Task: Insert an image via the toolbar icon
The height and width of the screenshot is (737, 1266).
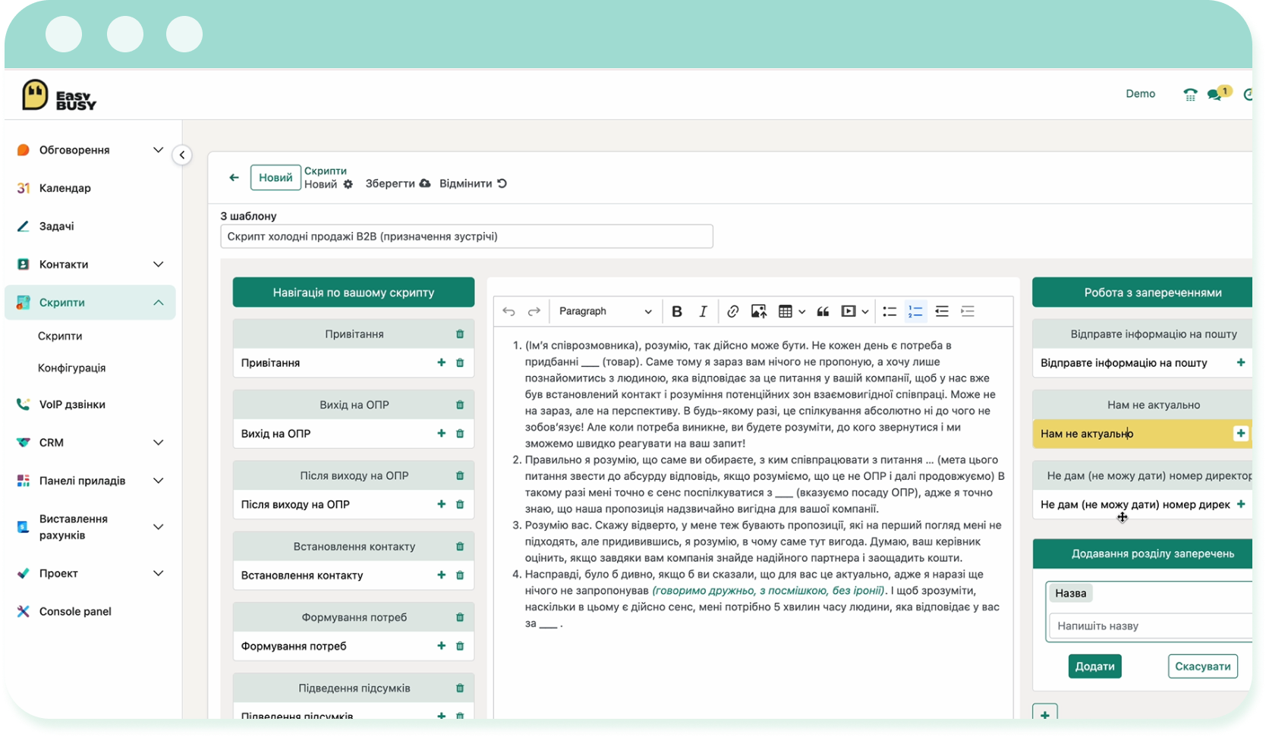Action: point(758,312)
